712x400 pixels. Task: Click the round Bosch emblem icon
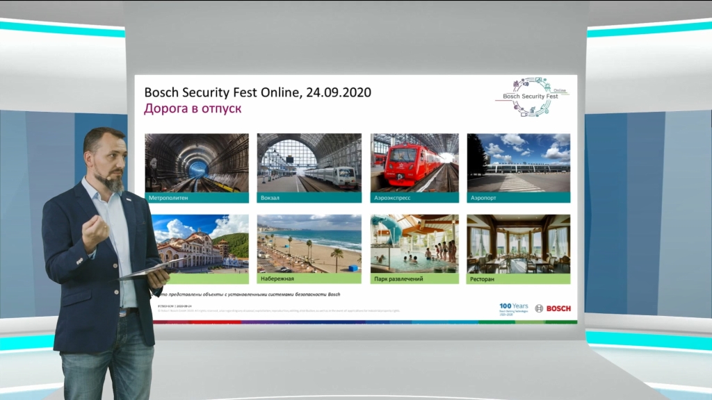539,308
